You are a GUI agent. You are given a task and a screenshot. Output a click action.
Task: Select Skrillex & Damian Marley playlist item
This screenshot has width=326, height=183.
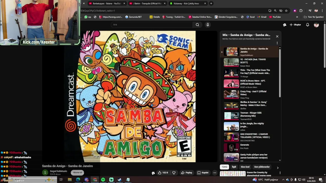click(249, 105)
